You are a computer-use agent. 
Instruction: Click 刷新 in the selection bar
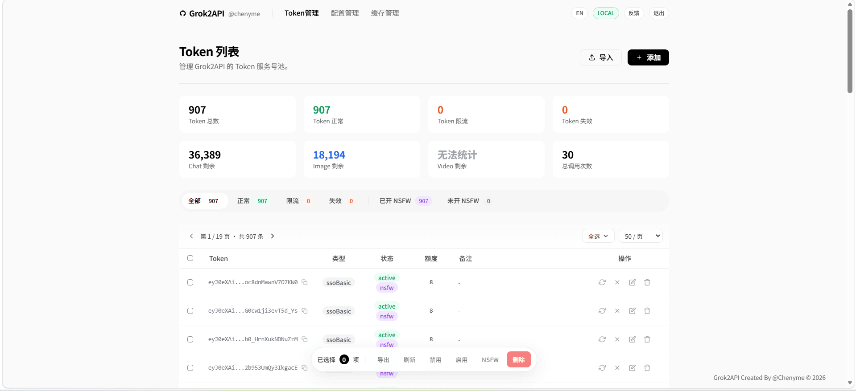pyautogui.click(x=409, y=360)
